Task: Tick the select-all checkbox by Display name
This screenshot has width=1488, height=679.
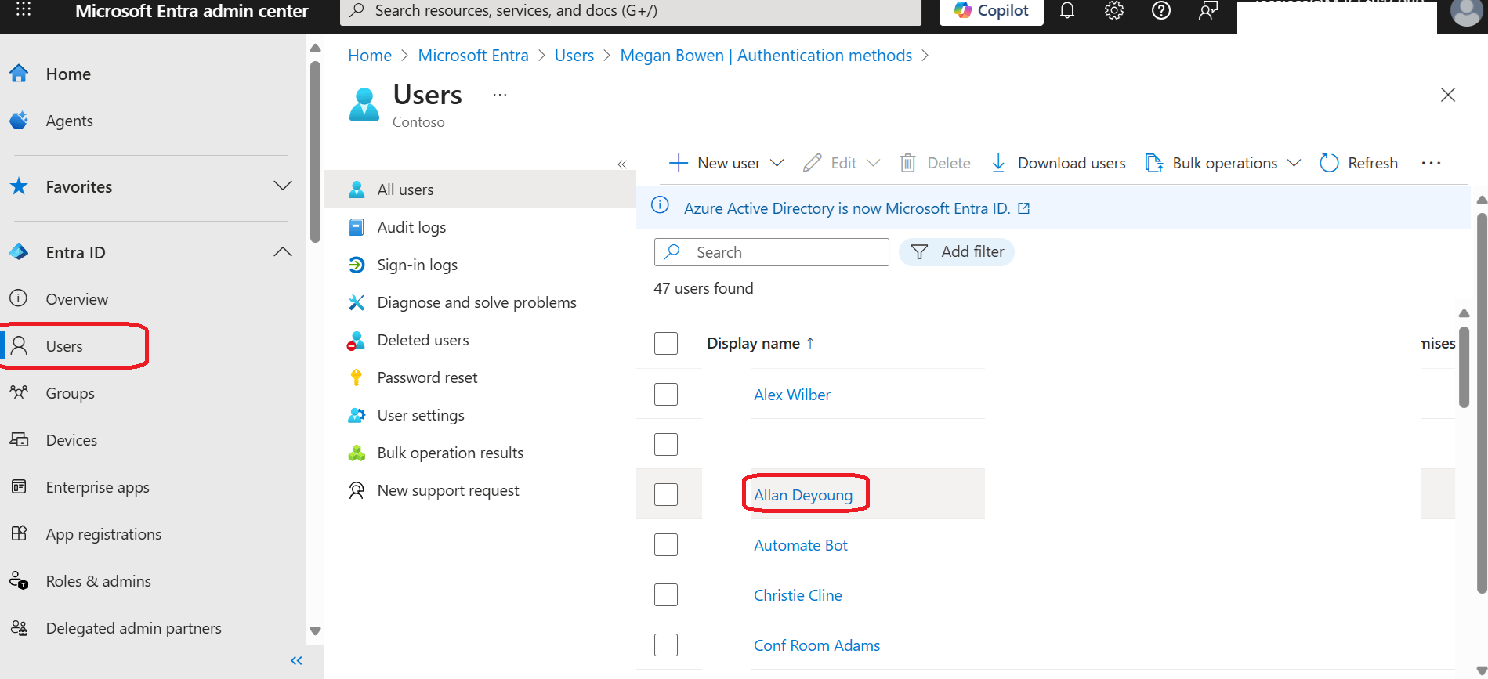Action: tap(666, 343)
